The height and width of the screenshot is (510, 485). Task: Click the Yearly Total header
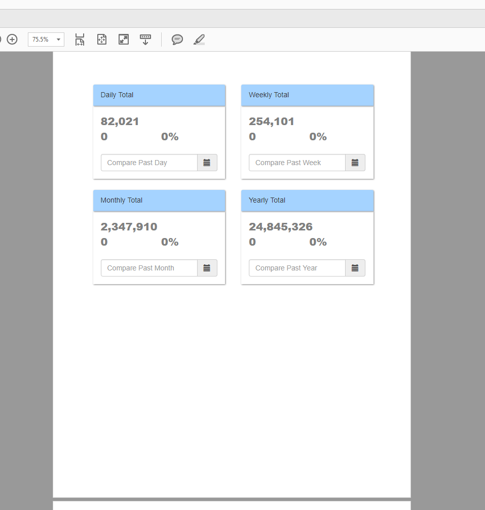pos(307,201)
